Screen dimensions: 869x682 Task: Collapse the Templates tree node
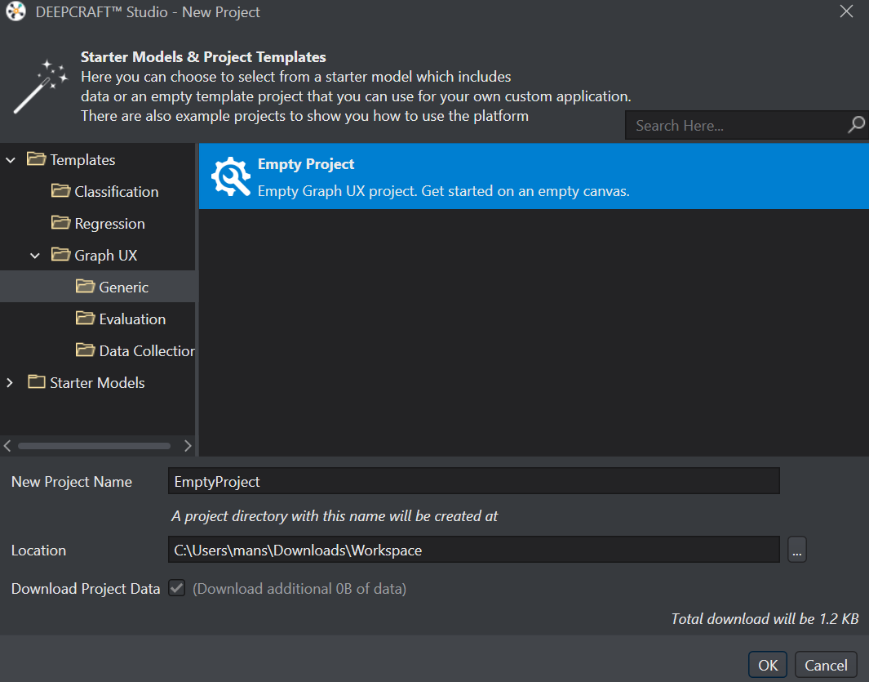click(10, 160)
